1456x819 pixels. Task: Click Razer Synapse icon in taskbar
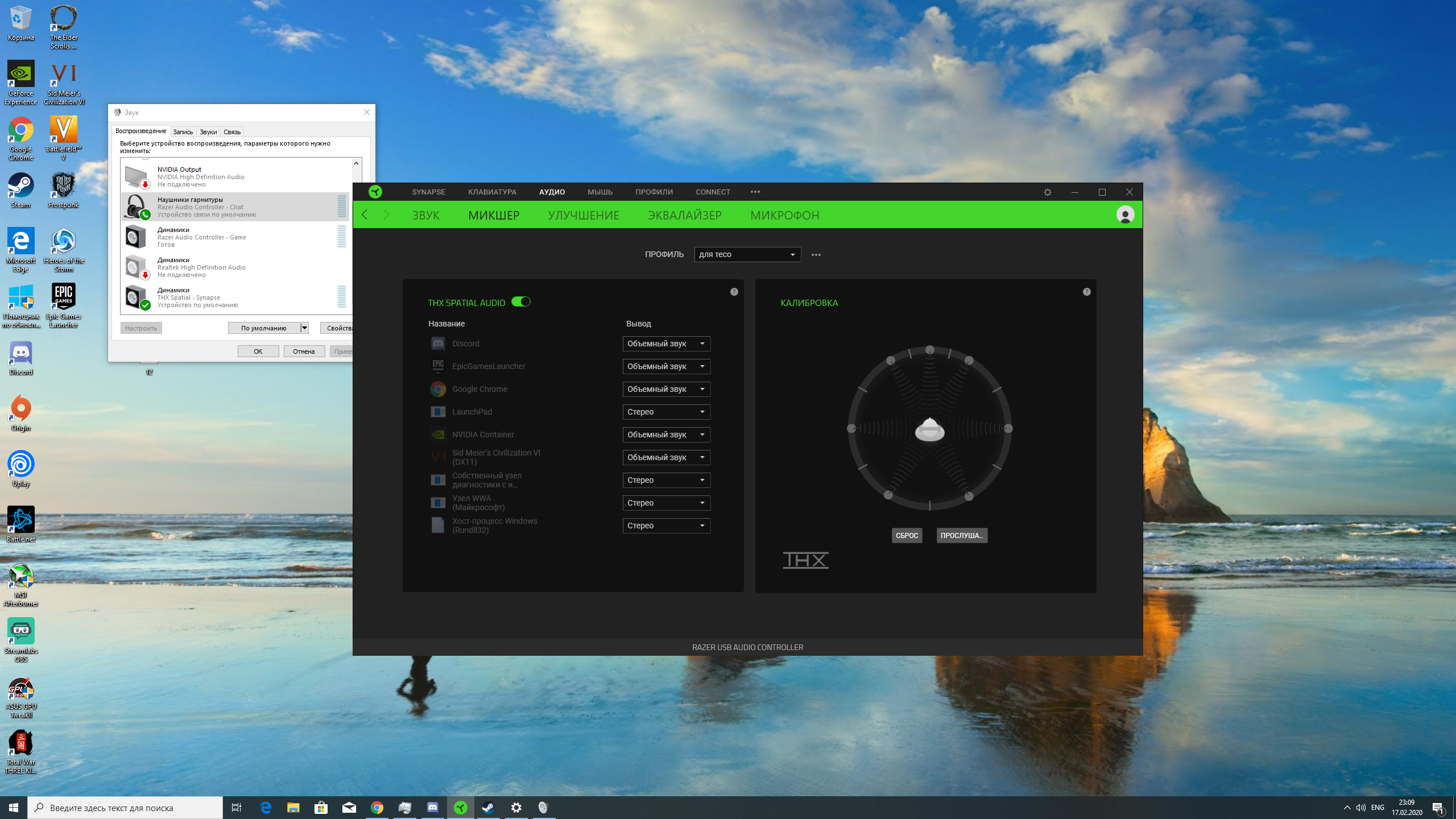coord(461,808)
